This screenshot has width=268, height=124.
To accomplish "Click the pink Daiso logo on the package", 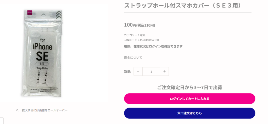I will [29, 13].
